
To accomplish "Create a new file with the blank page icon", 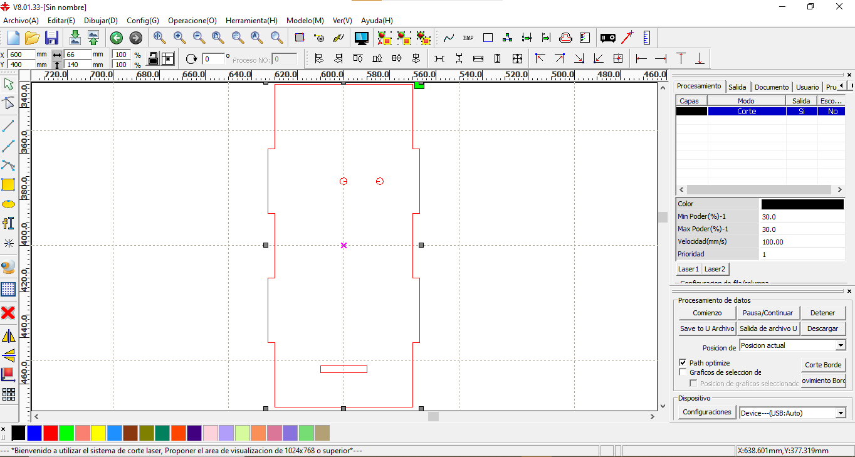I will [13, 38].
